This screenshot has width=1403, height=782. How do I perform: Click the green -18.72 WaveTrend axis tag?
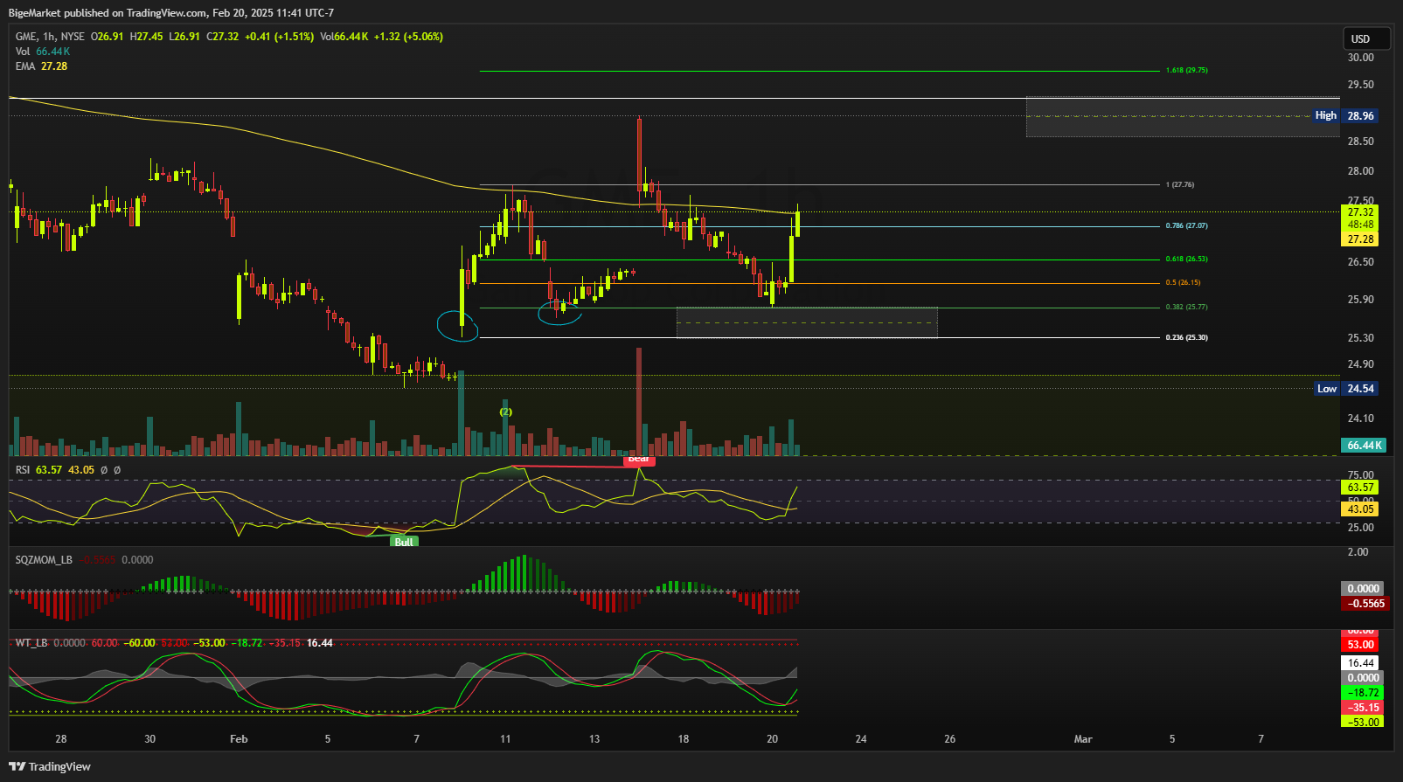[x=1363, y=693]
